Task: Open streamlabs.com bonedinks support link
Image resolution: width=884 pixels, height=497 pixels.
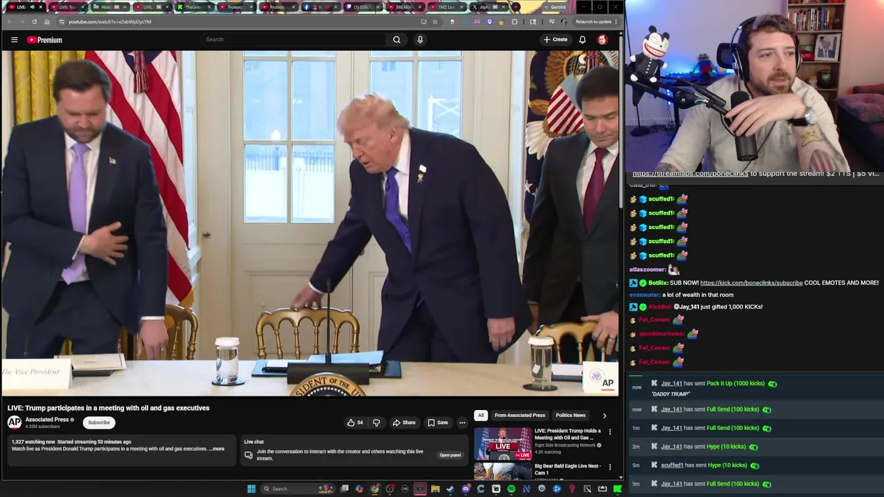Action: [x=690, y=174]
